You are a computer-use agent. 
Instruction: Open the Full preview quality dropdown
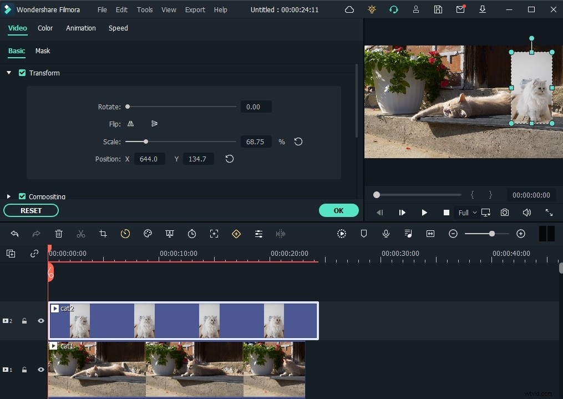tap(466, 213)
